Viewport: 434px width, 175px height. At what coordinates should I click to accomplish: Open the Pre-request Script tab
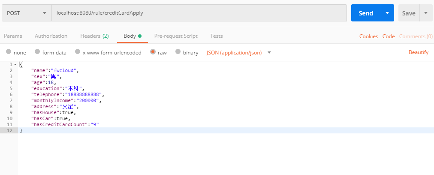tap(176, 36)
